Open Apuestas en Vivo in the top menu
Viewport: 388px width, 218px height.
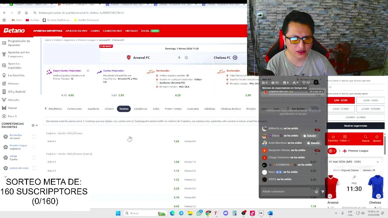76,31
